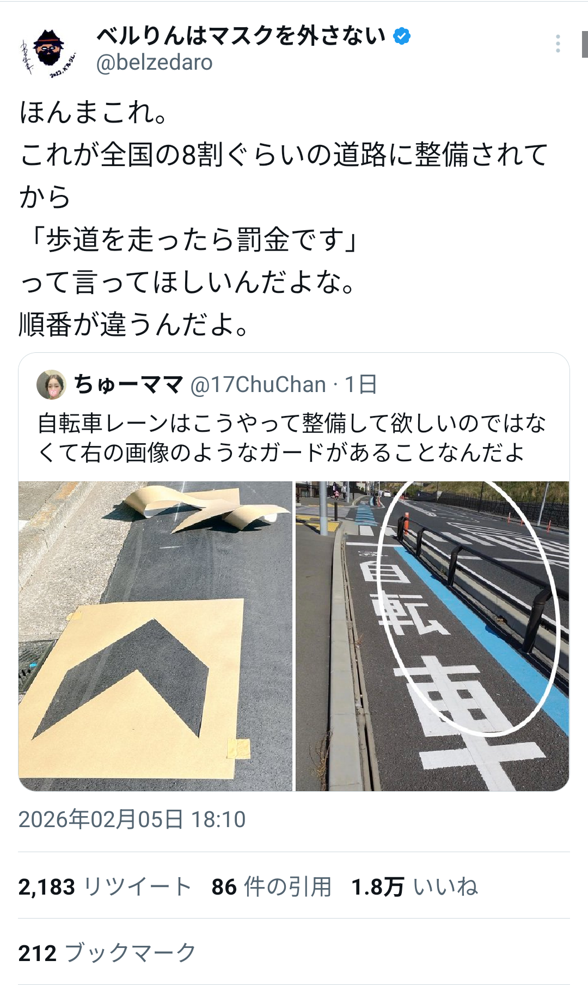Click the ちゅーママ display name

point(128,384)
